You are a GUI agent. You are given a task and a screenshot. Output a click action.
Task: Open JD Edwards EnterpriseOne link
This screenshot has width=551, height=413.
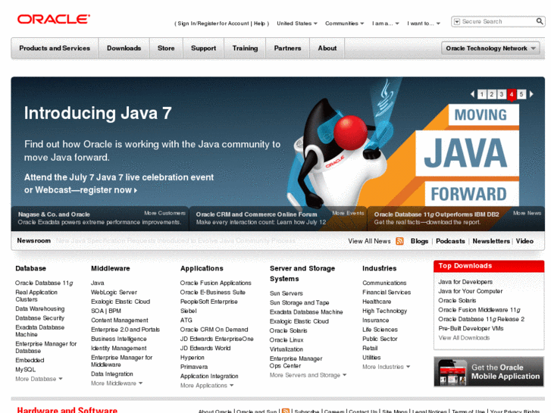(x=217, y=339)
